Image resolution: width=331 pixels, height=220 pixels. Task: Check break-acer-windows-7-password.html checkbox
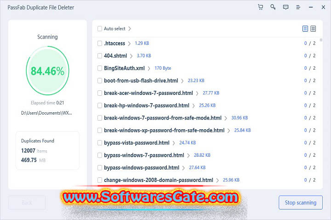[100, 93]
